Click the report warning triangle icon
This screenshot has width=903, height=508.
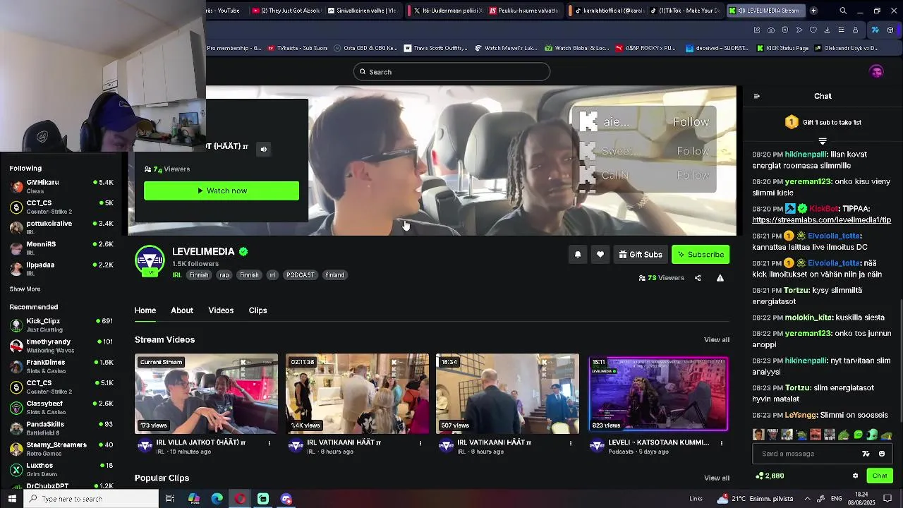(720, 278)
